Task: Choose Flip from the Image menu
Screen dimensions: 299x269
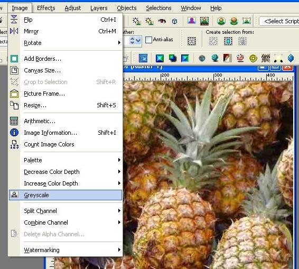Action: (65, 20)
